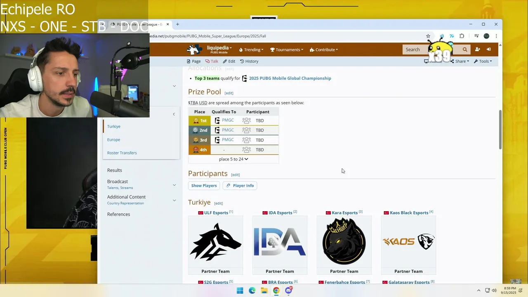Open the Share dropdown
Image resolution: width=528 pixels, height=297 pixels.
pyautogui.click(x=460, y=61)
